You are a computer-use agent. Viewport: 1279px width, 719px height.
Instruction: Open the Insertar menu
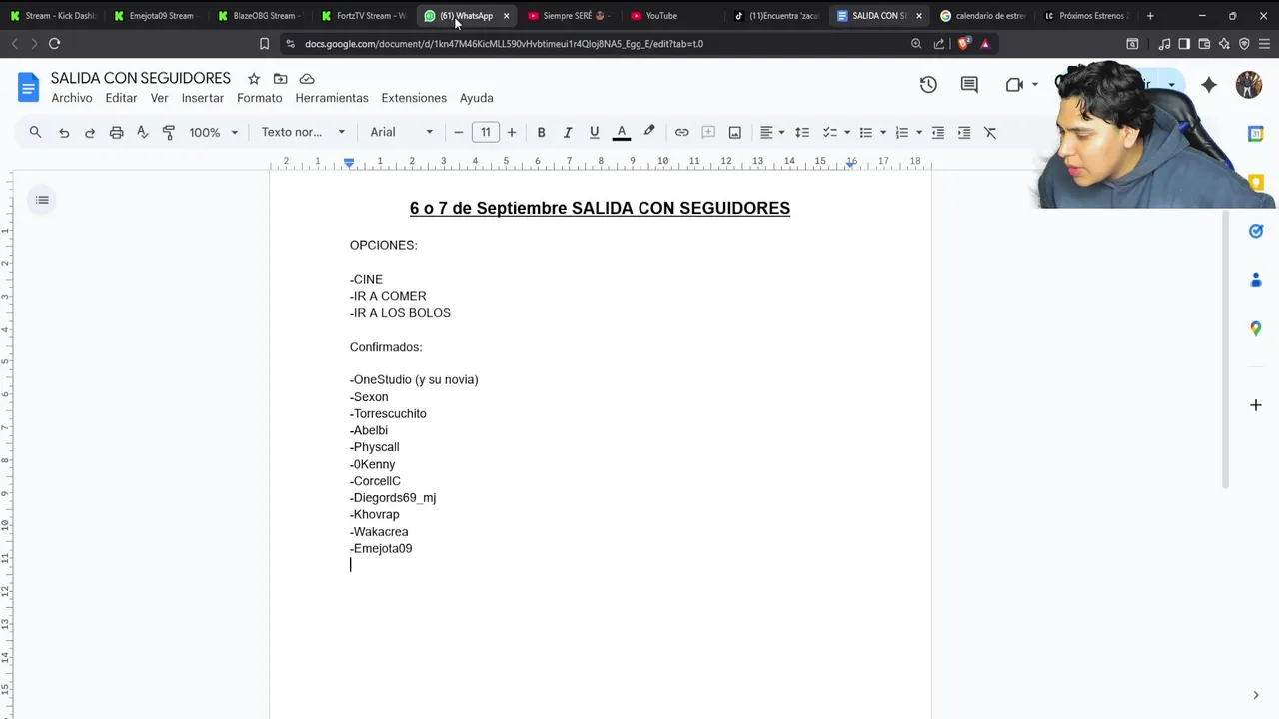(x=203, y=98)
